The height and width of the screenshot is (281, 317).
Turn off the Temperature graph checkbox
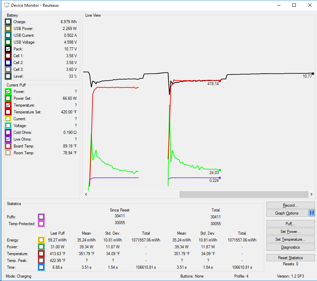pyautogui.click(x=8, y=105)
